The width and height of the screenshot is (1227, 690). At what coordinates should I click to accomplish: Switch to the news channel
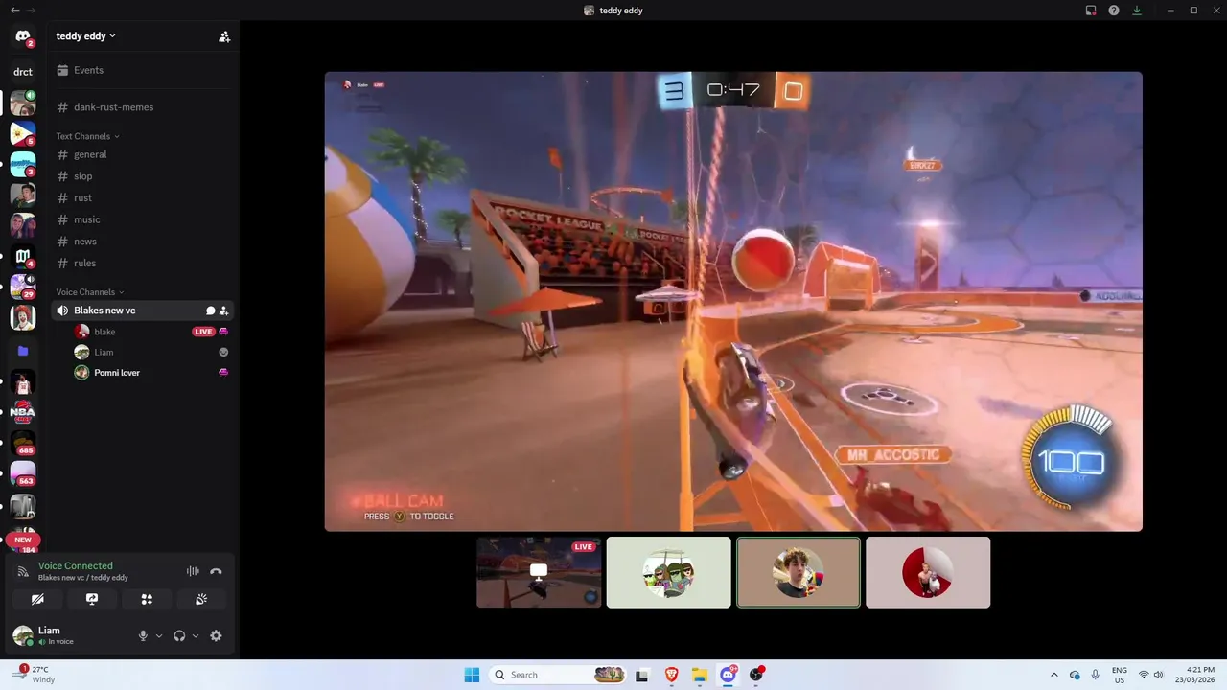[142, 241]
